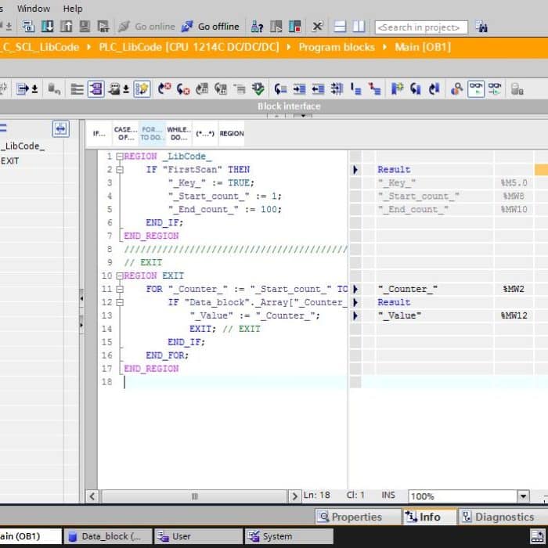Image resolution: width=548 pixels, height=548 pixels.
Task: Click the user-search icon in editor toolbar
Action: 456,89
